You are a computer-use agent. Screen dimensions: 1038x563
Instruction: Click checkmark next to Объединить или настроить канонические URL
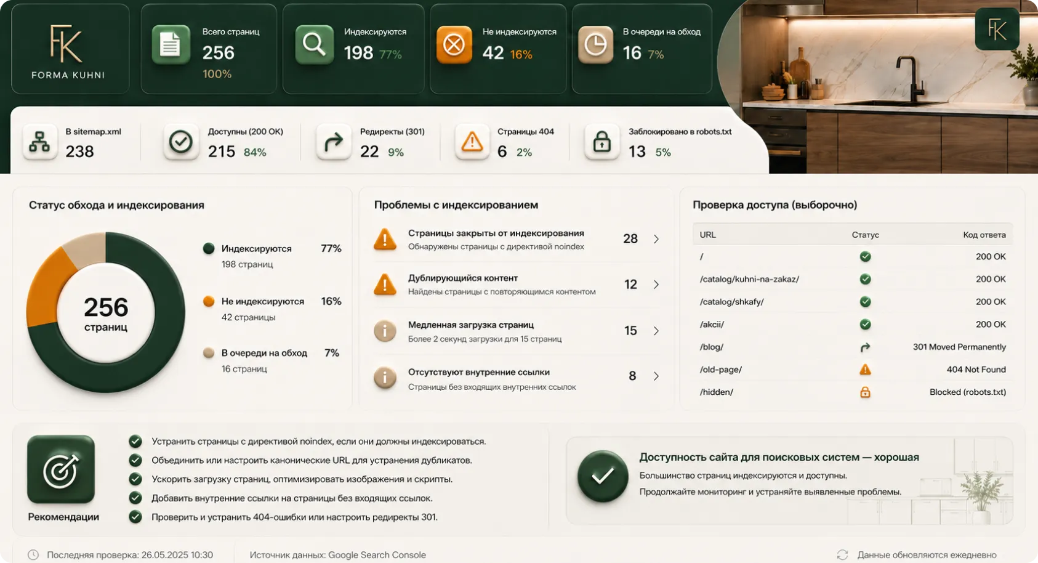[x=135, y=460]
